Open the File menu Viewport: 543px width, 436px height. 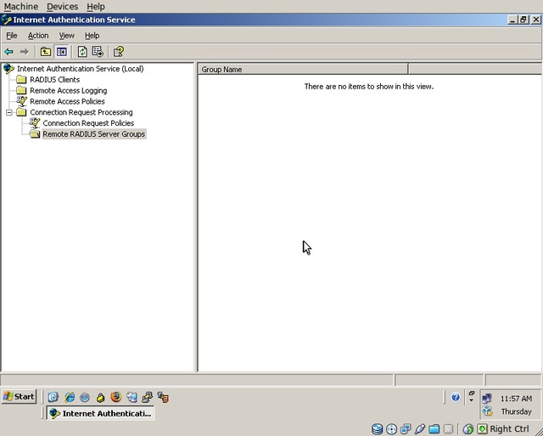(x=12, y=36)
